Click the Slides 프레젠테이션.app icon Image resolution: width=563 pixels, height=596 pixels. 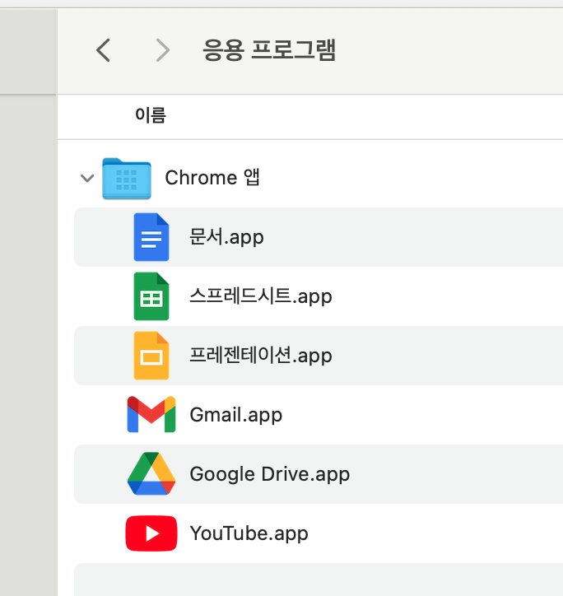151,356
